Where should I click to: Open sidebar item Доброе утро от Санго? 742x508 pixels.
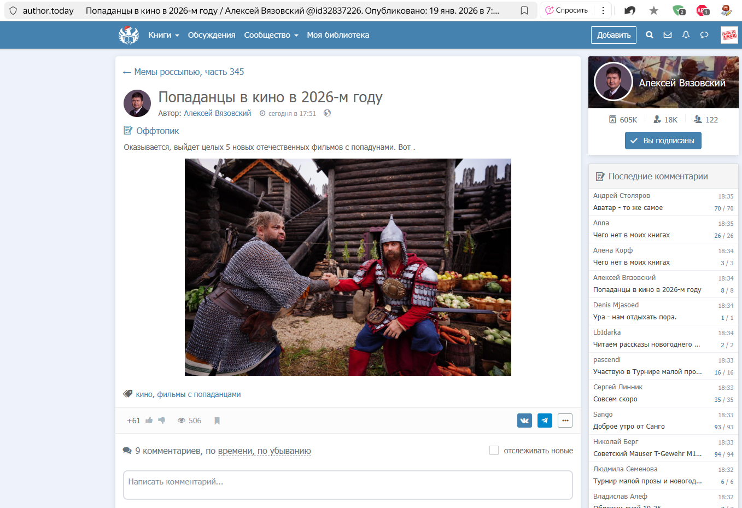point(629,427)
